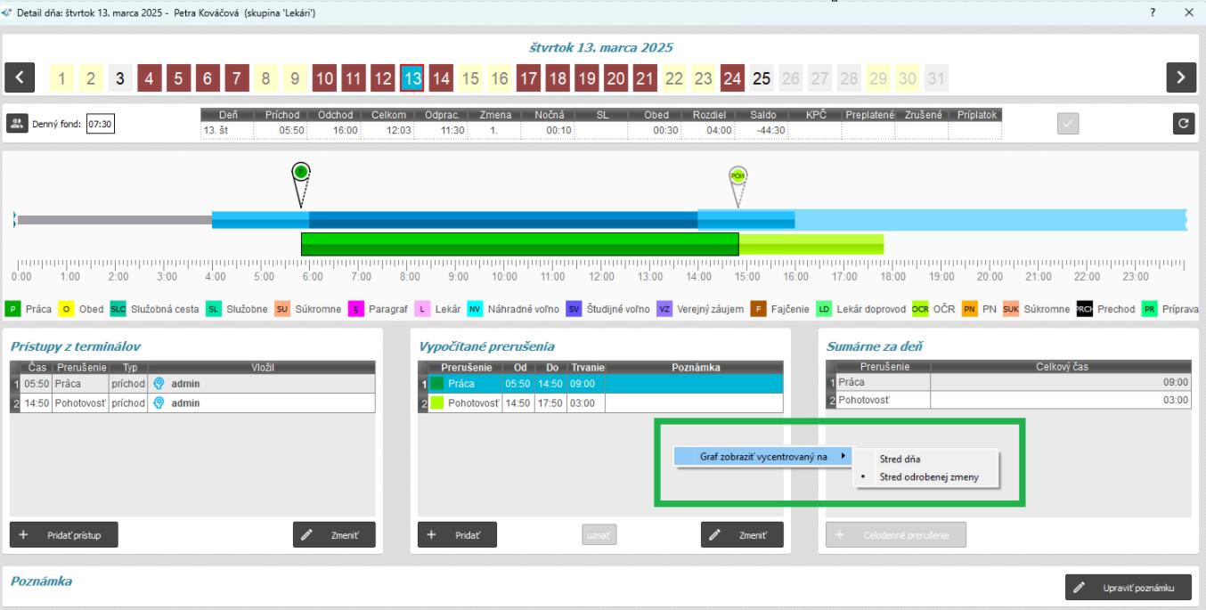
Task: Click the group icon beside Denný fond
Action: coord(17,125)
